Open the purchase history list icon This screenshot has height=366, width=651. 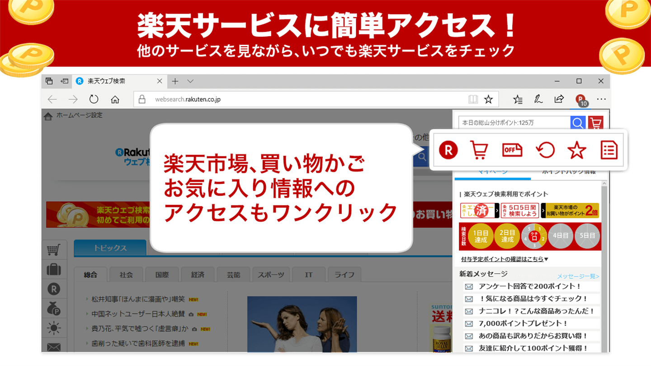click(609, 150)
